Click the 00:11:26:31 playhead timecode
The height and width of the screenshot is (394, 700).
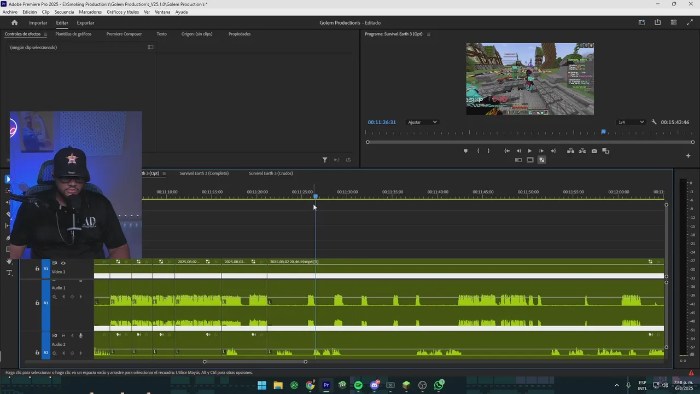382,122
